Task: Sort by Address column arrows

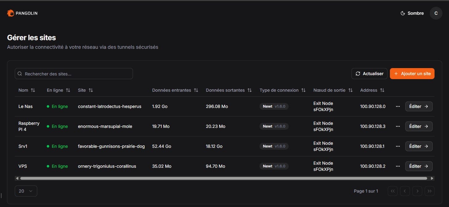Action: pyautogui.click(x=382, y=90)
